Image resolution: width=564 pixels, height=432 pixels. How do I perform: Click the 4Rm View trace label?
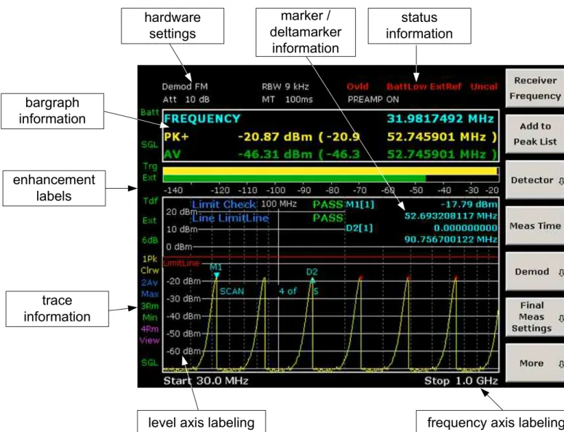(x=150, y=335)
